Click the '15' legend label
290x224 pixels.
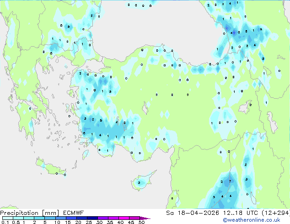click(x=68, y=222)
